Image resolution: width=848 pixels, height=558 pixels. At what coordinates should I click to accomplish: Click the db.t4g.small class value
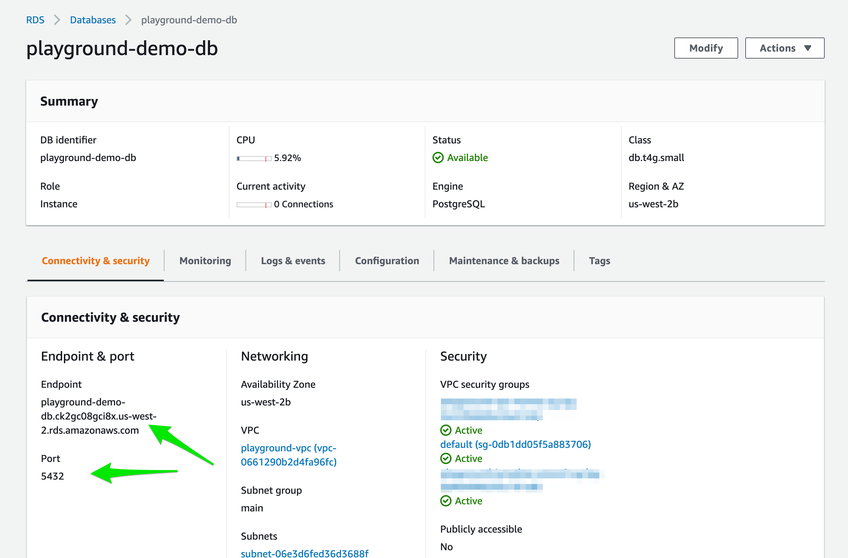click(x=656, y=158)
